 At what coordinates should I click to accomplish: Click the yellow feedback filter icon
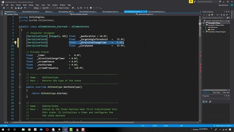pos(191,1)
